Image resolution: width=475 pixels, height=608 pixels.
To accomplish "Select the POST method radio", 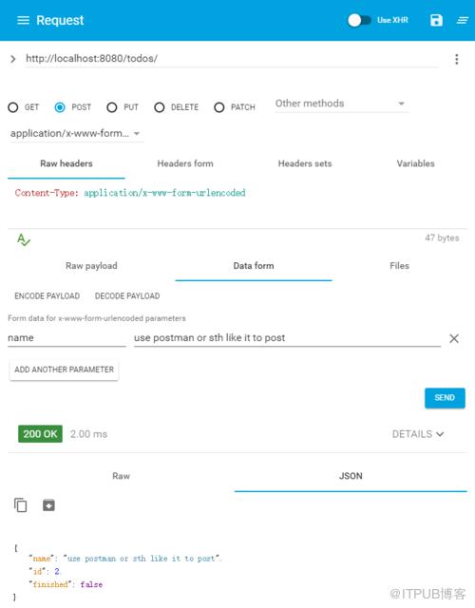I will pos(60,107).
